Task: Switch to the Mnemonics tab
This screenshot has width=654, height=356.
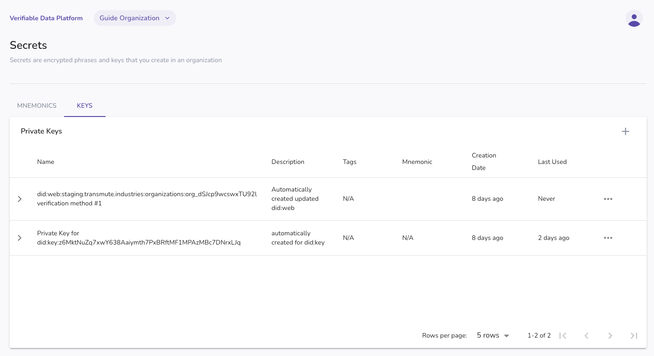Action: pyautogui.click(x=37, y=105)
